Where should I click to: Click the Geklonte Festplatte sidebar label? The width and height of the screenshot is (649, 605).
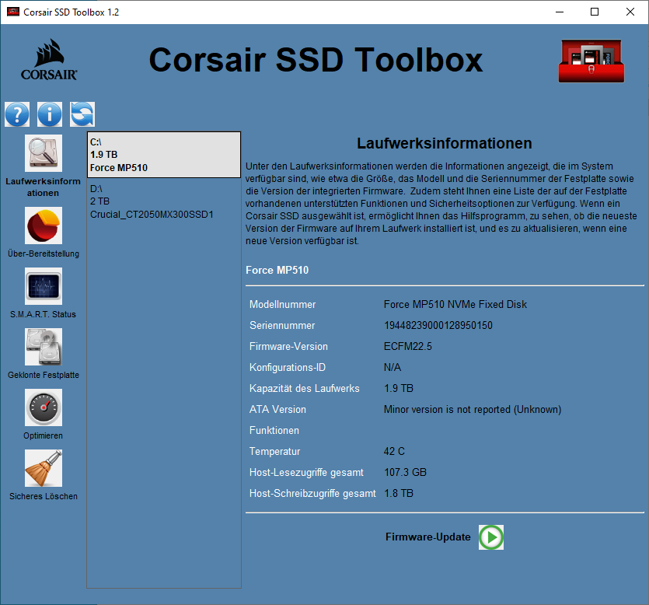44,375
